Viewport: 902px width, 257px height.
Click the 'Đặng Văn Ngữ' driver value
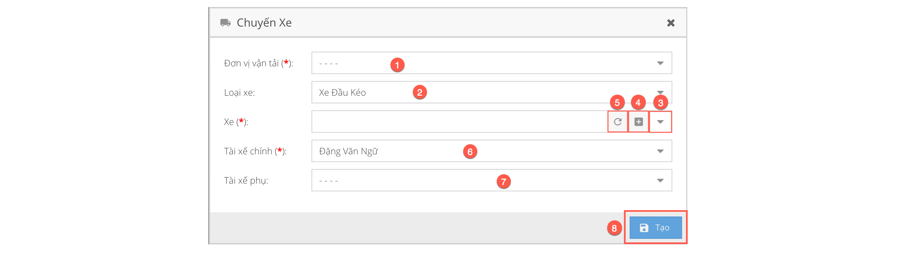click(348, 151)
